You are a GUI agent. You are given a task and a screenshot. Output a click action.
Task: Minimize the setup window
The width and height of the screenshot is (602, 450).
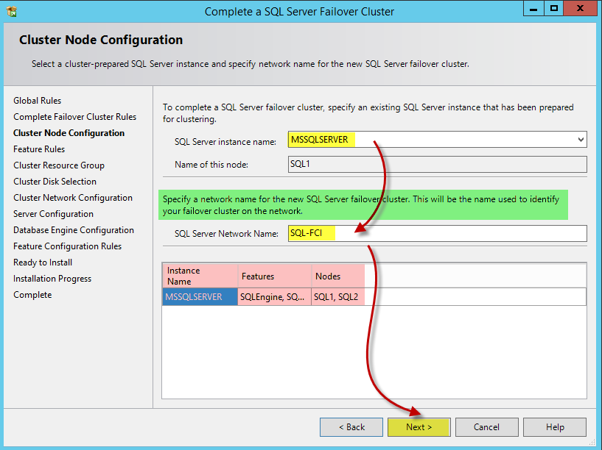point(533,9)
